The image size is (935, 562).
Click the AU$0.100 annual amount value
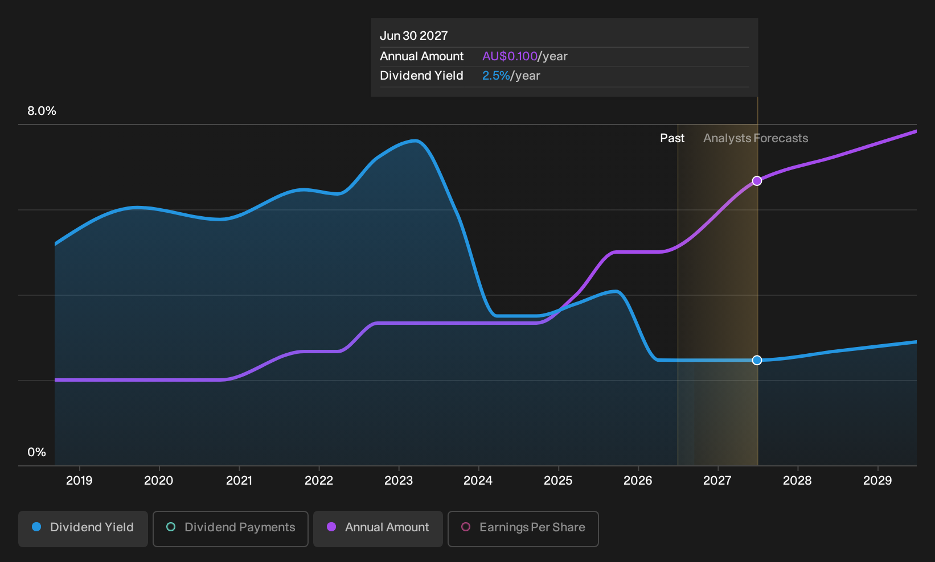click(510, 56)
